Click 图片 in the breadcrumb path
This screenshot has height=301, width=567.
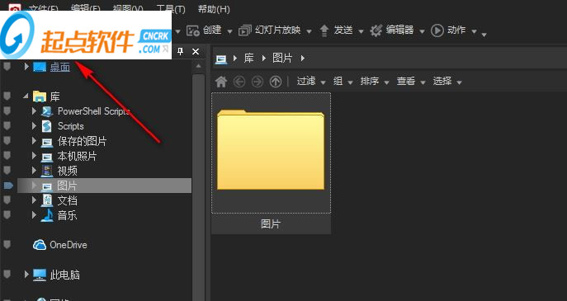(x=282, y=59)
